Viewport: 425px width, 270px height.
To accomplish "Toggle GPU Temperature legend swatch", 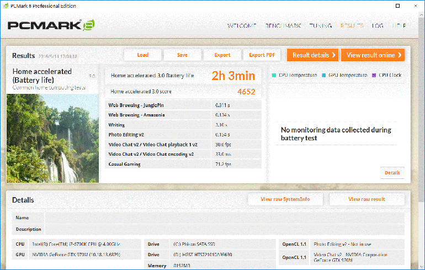I will (x=323, y=75).
